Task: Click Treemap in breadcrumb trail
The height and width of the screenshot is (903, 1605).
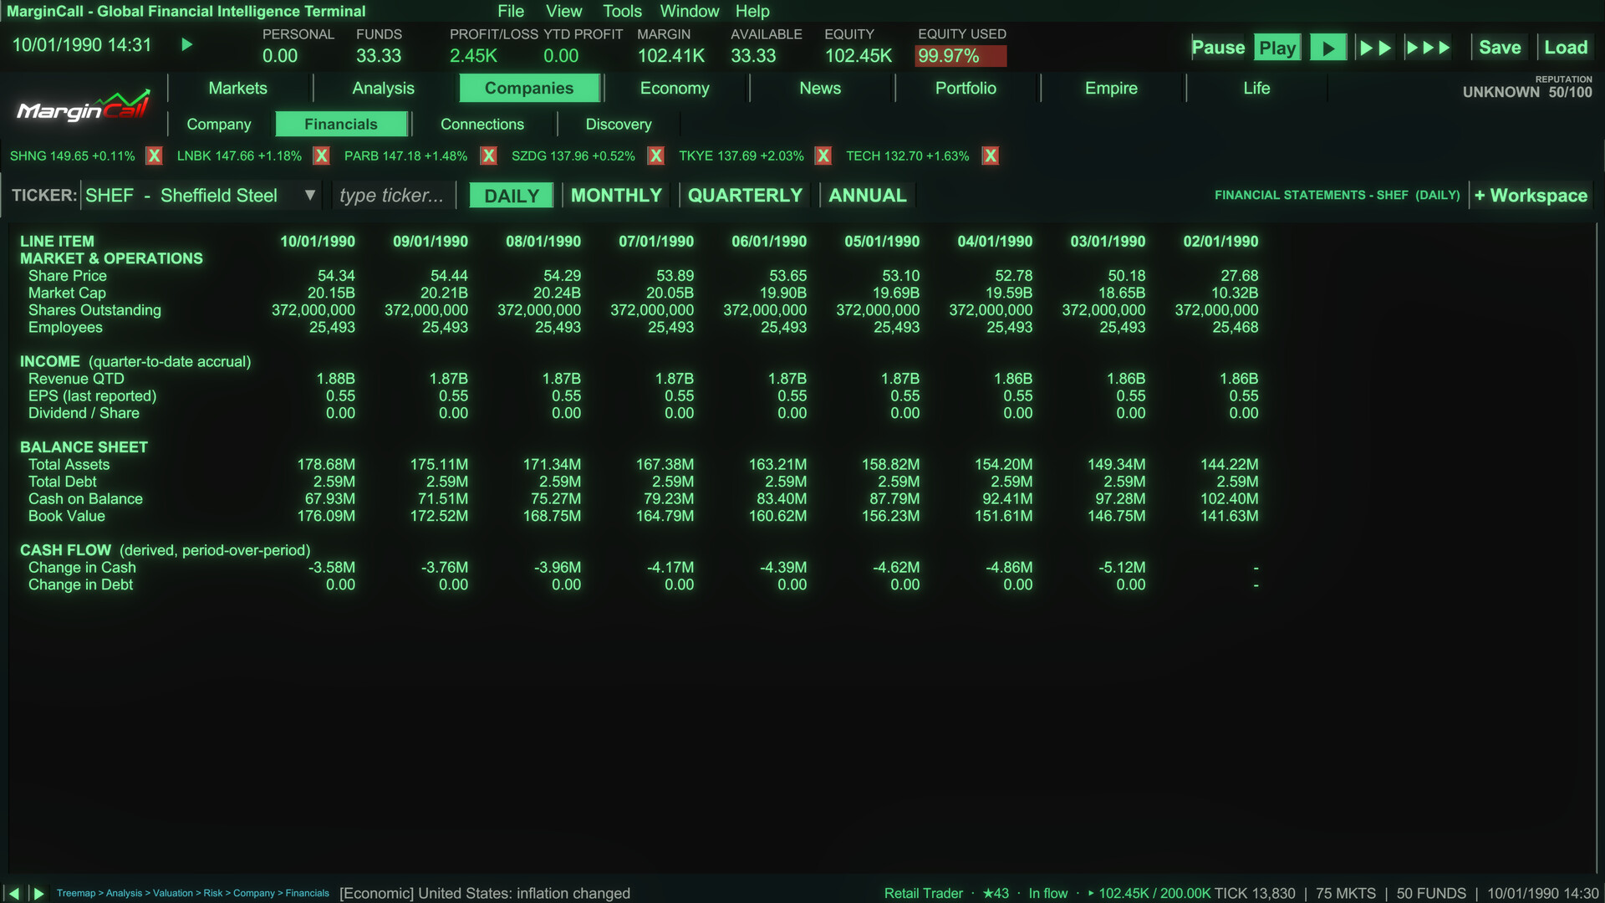Action: coord(76,894)
